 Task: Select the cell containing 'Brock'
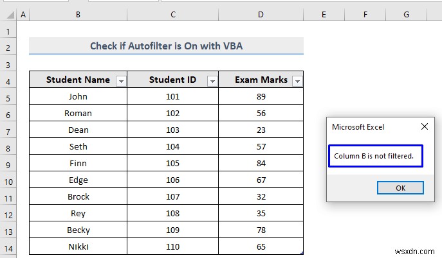[78, 196]
